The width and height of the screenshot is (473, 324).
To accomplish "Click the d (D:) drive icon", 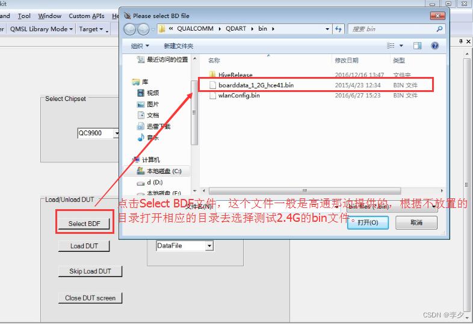I will 141,183.
